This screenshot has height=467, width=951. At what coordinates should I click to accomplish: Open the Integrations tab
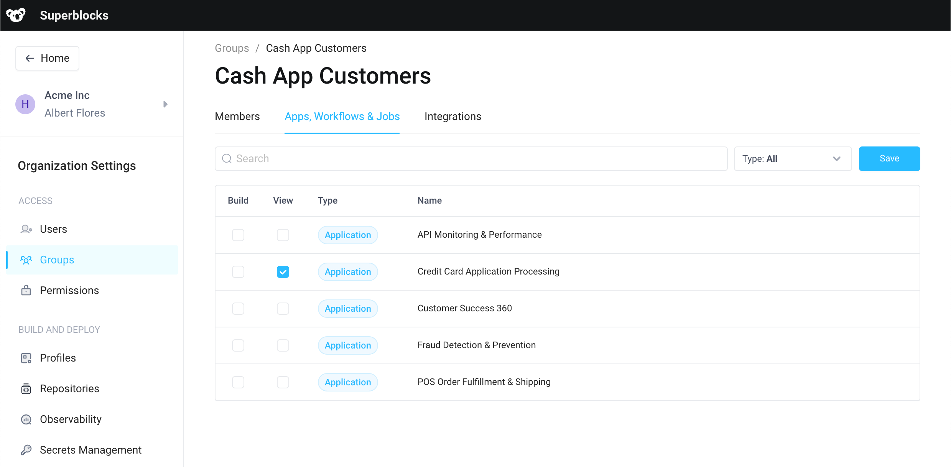pyautogui.click(x=453, y=116)
